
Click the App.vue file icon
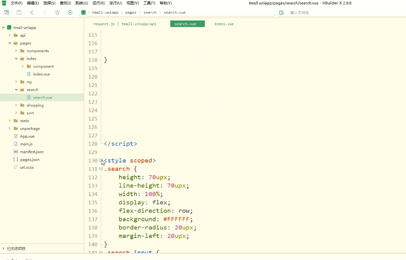coord(16,136)
